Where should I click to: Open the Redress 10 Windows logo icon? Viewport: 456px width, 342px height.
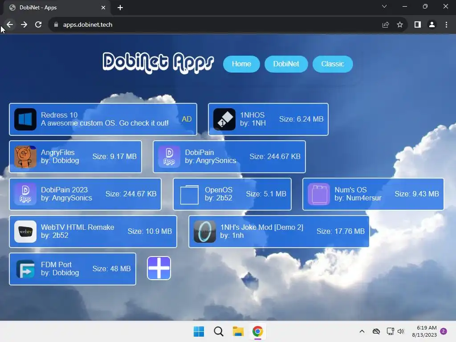[25, 119]
